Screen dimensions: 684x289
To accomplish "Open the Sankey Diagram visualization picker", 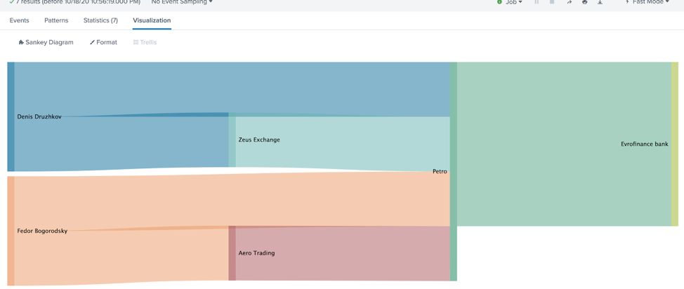I will click(x=46, y=42).
